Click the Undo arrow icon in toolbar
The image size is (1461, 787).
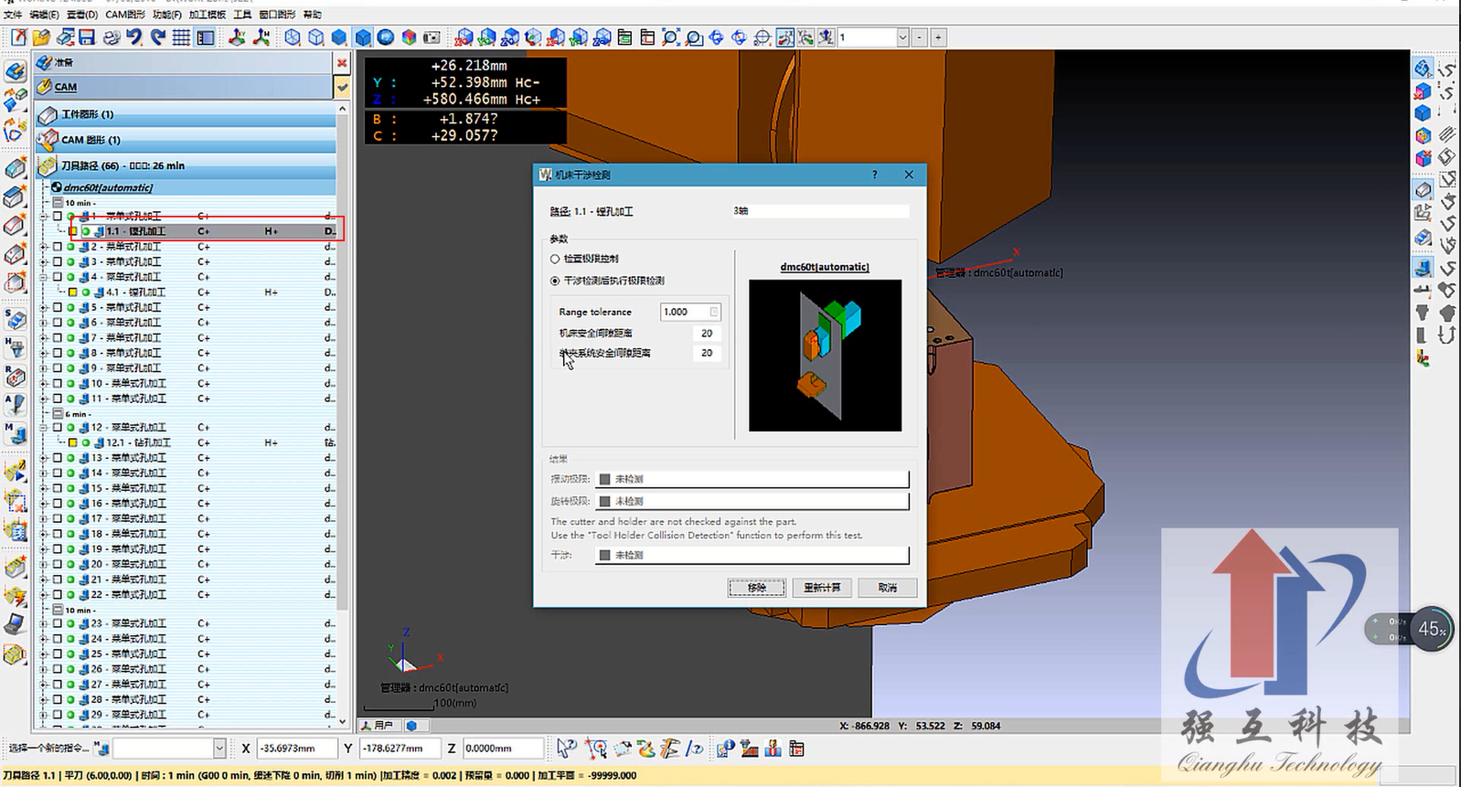click(x=134, y=37)
